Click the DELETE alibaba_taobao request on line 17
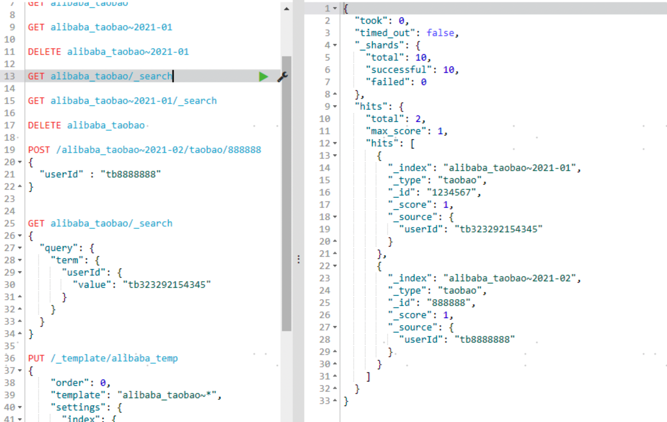This screenshot has height=422, width=667. tap(87, 126)
